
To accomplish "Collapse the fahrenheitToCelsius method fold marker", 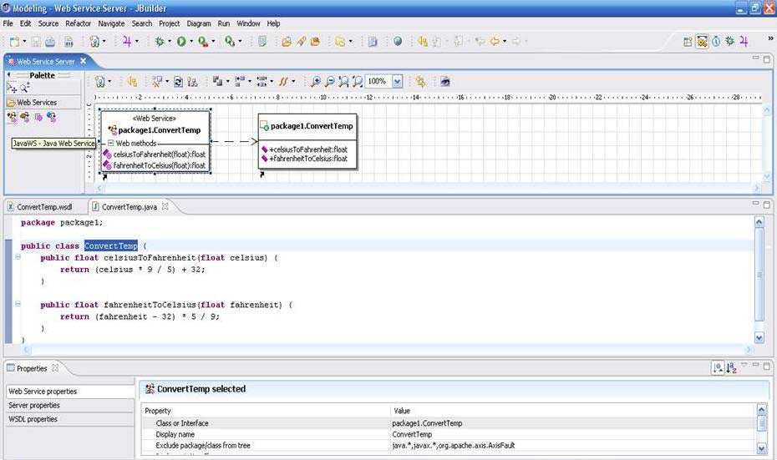I will pos(18,304).
